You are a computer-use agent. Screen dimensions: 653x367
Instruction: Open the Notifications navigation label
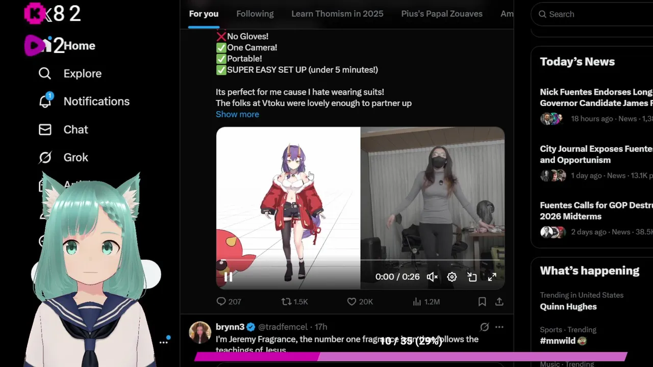(x=96, y=101)
